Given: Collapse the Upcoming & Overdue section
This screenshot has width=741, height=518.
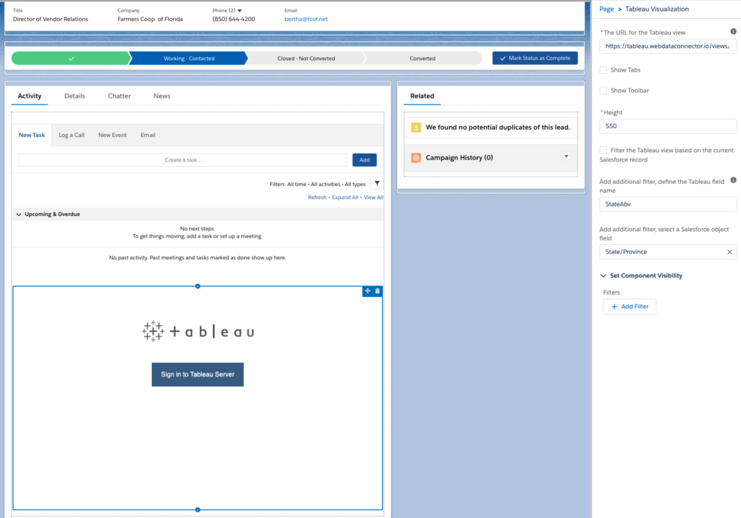Looking at the screenshot, I should [x=19, y=214].
